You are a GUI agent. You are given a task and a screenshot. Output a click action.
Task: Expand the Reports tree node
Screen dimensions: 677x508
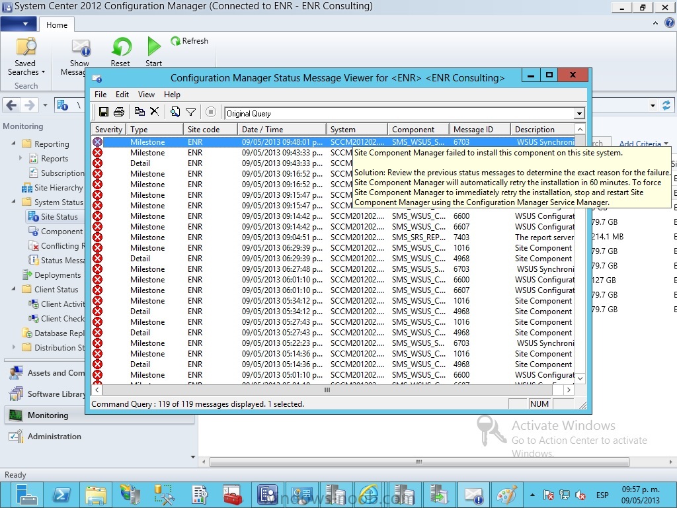click(20, 158)
